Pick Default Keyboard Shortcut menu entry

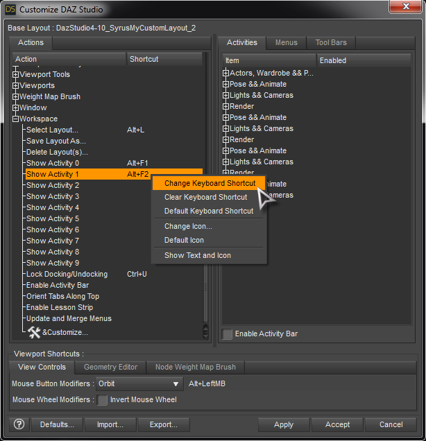209,211
